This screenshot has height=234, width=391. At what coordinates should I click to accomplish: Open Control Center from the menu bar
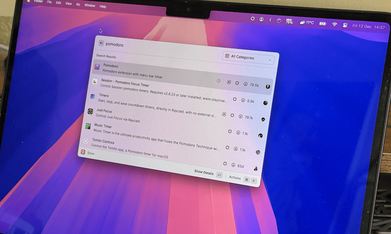point(345,25)
